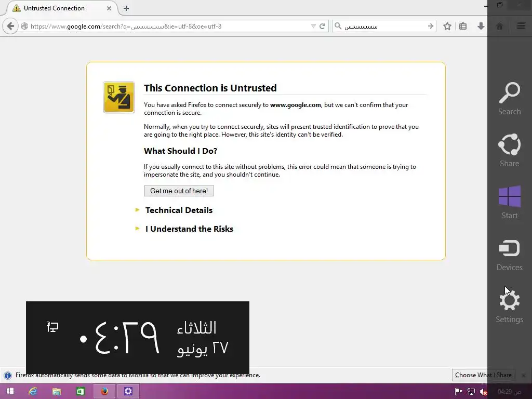
Task: Click the Firefox home icon
Action: (x=499, y=26)
